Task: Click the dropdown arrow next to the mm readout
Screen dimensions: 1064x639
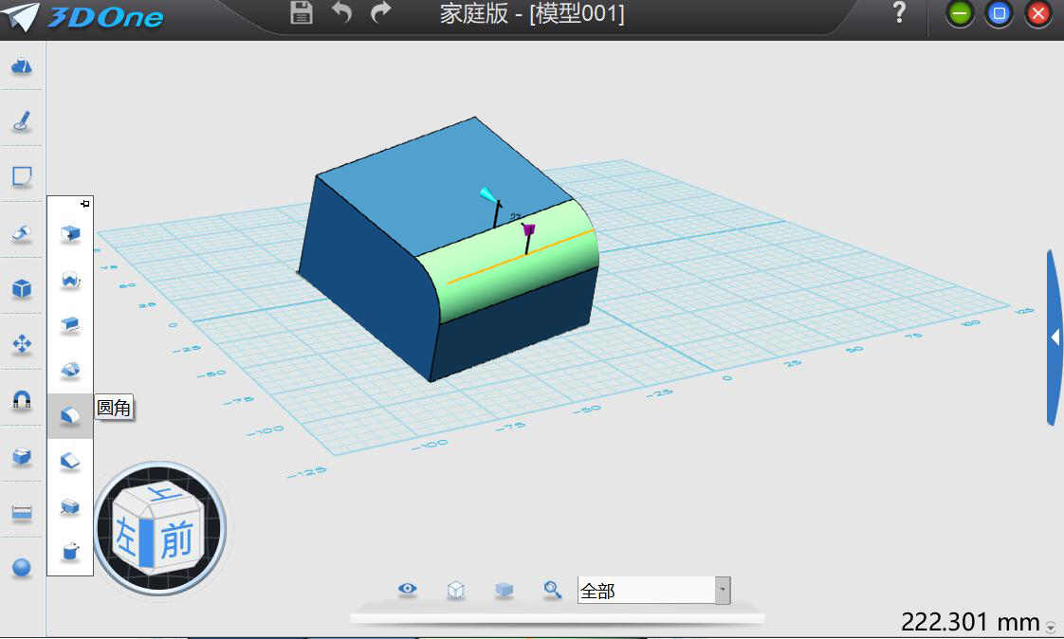Action: tap(1052, 627)
